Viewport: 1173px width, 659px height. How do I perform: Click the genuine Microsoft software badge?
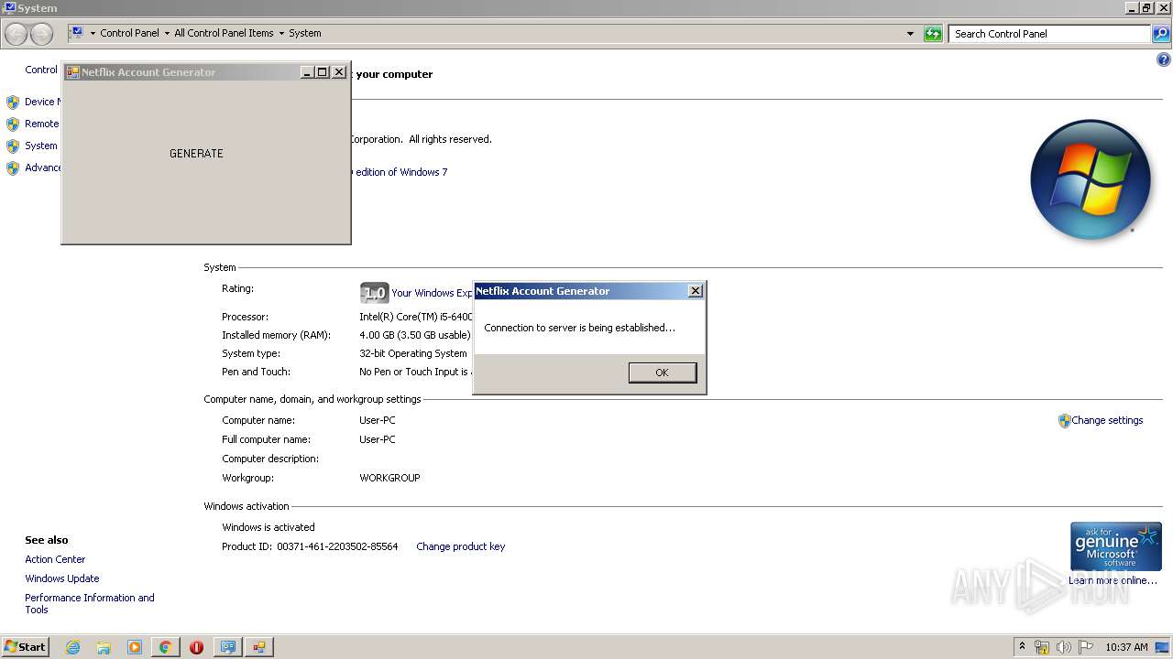click(x=1116, y=546)
